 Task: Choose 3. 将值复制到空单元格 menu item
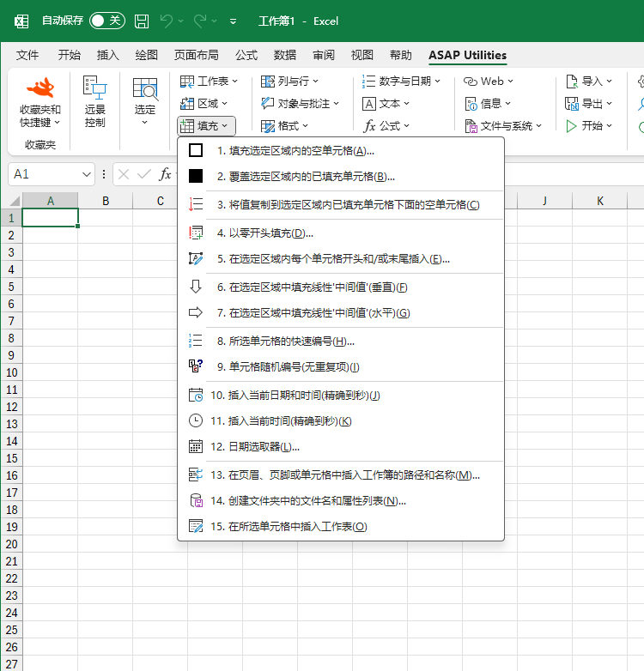(x=341, y=204)
